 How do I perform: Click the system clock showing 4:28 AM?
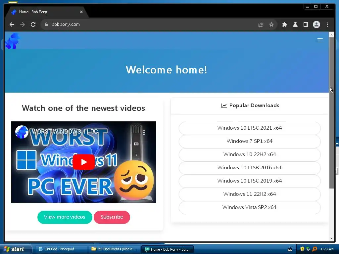coord(327,249)
